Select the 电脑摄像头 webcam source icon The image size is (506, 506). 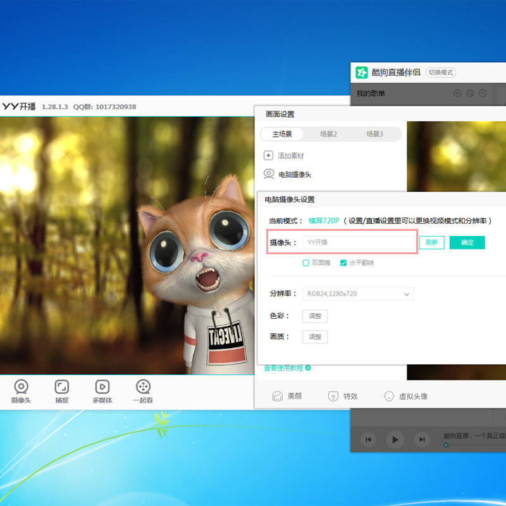click(x=269, y=174)
